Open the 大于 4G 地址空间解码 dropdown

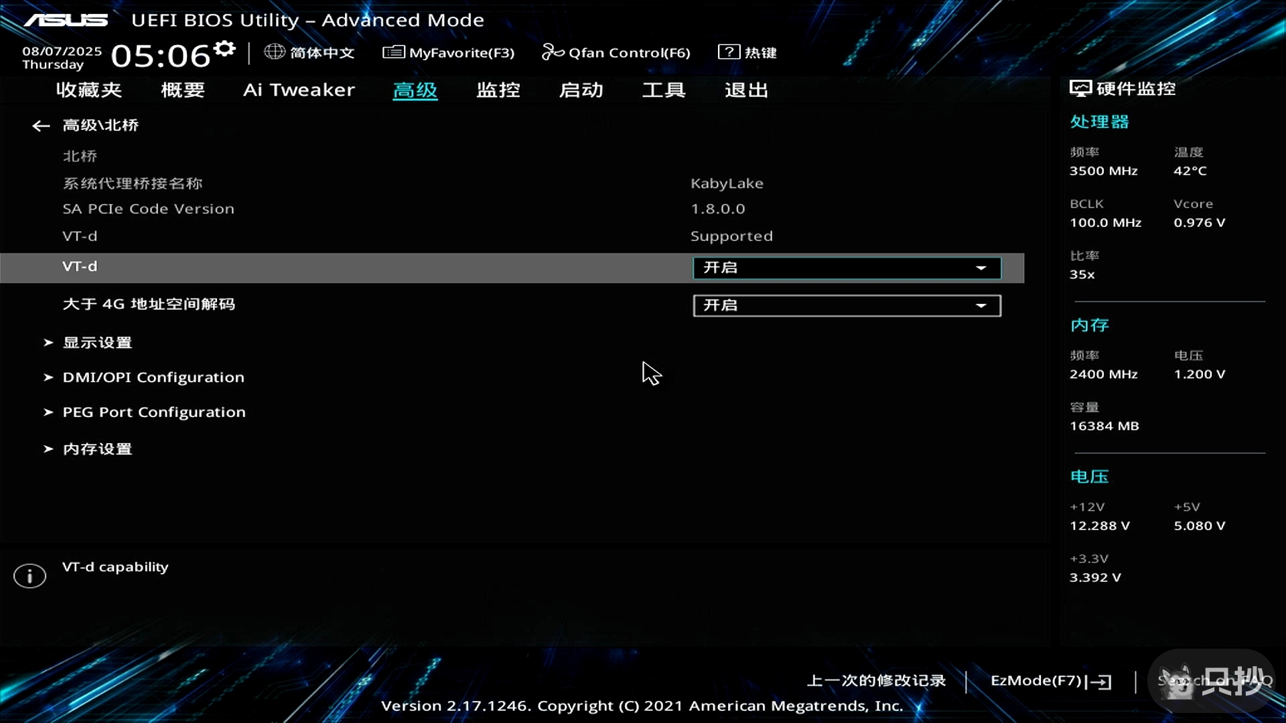847,306
